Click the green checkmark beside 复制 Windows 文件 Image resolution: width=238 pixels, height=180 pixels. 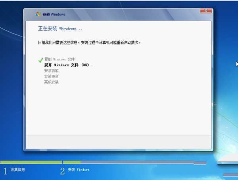[40, 60]
